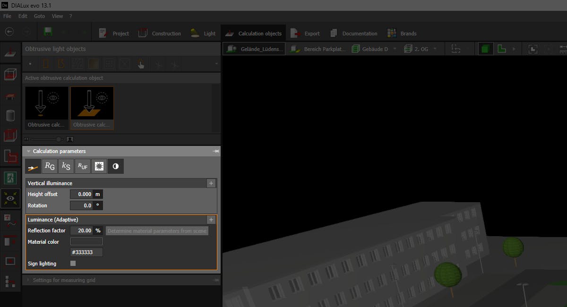Switch to the Project tab
Viewport: 567px width, 307px height.
[x=114, y=34]
